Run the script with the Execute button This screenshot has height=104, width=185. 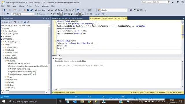click(41, 14)
